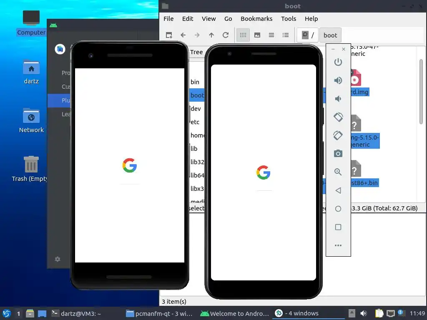
Task: Open the Tools menu
Action: 289,19
